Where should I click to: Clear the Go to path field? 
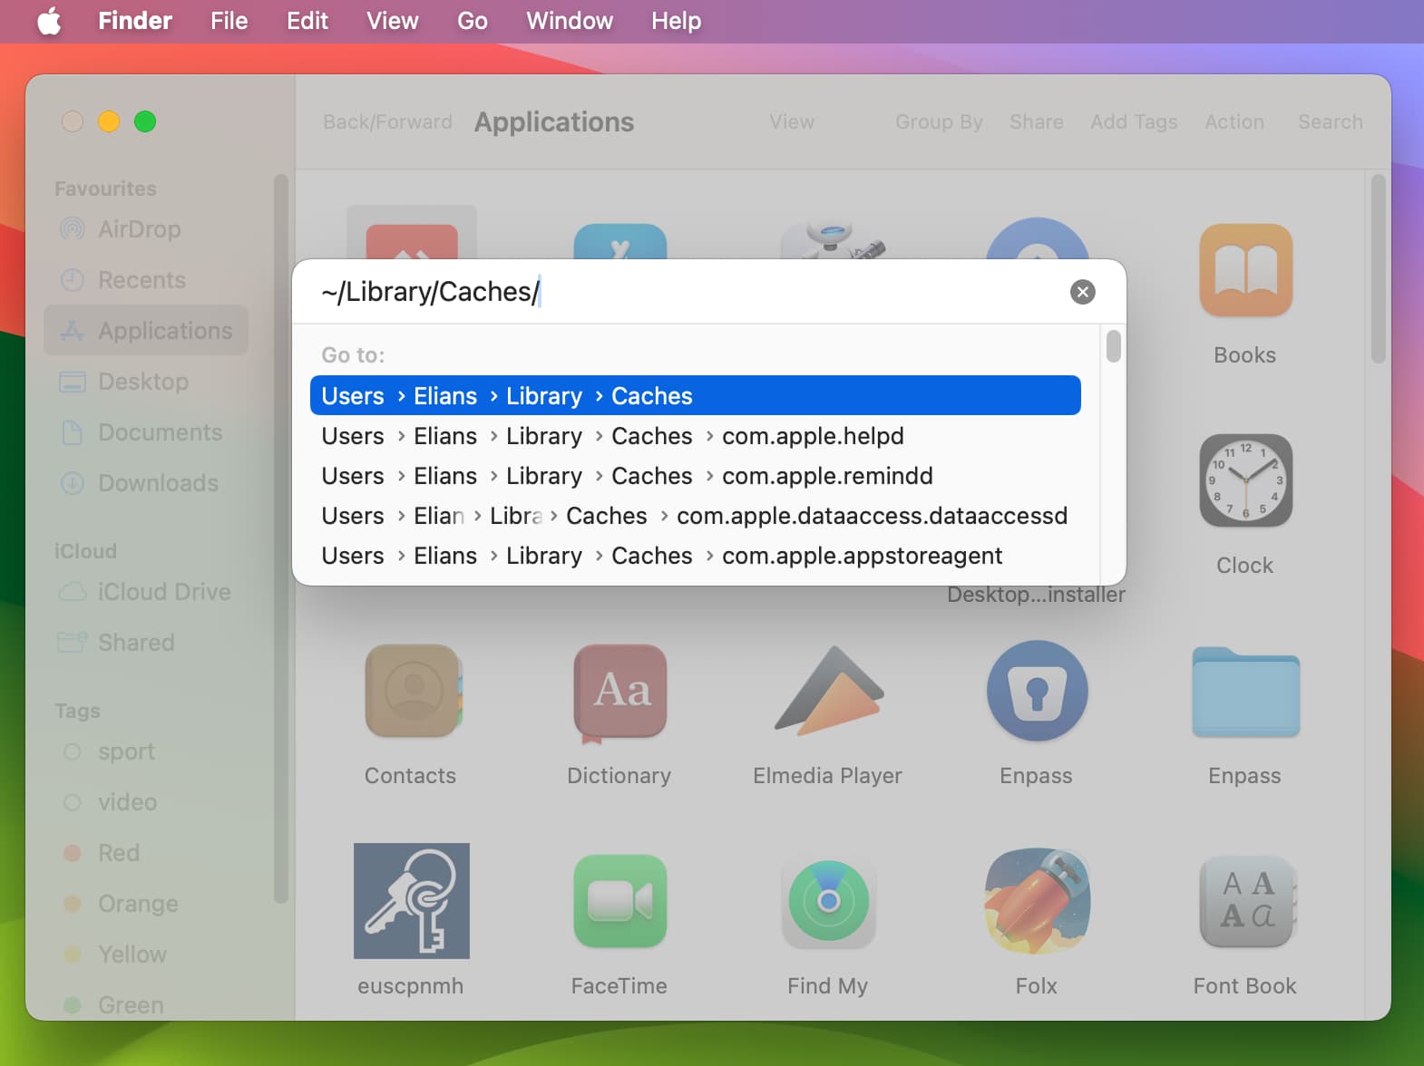coord(1082,292)
